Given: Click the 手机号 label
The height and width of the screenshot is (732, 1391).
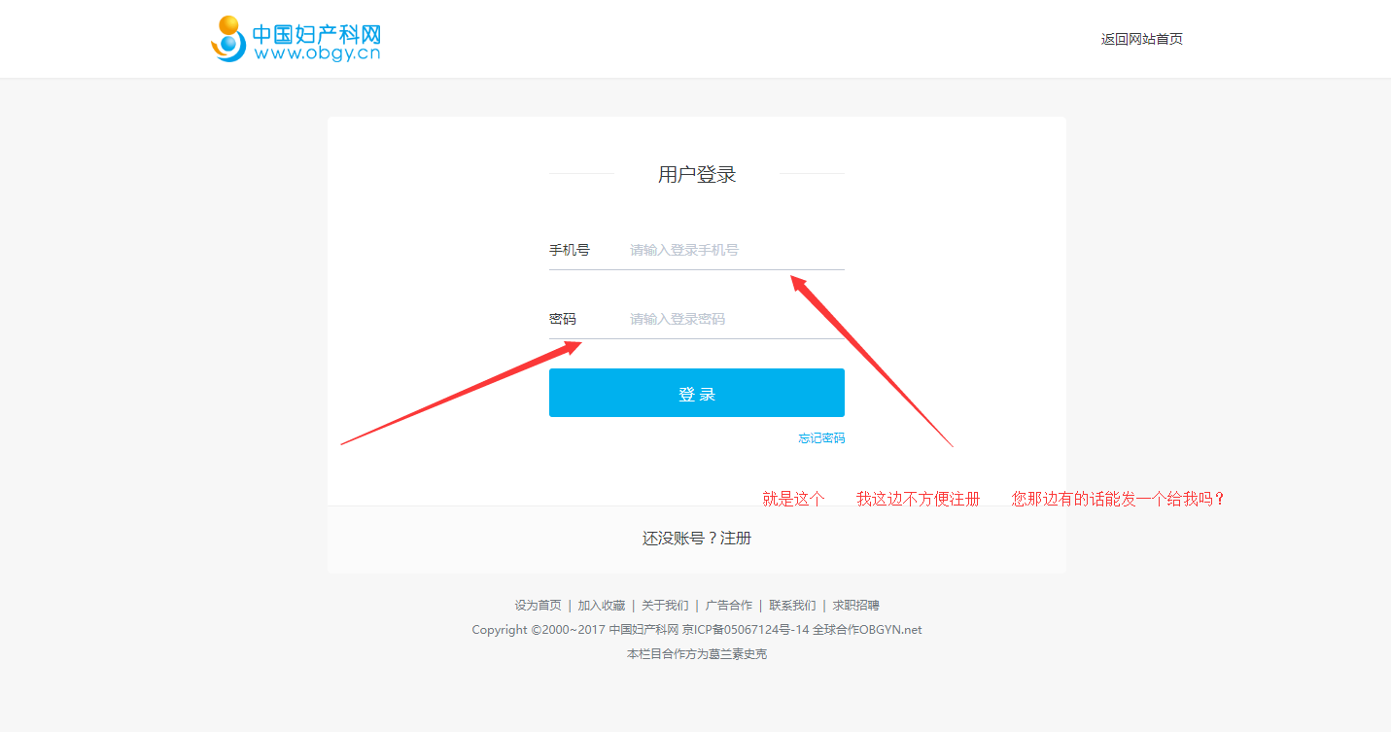Looking at the screenshot, I should coord(569,250).
